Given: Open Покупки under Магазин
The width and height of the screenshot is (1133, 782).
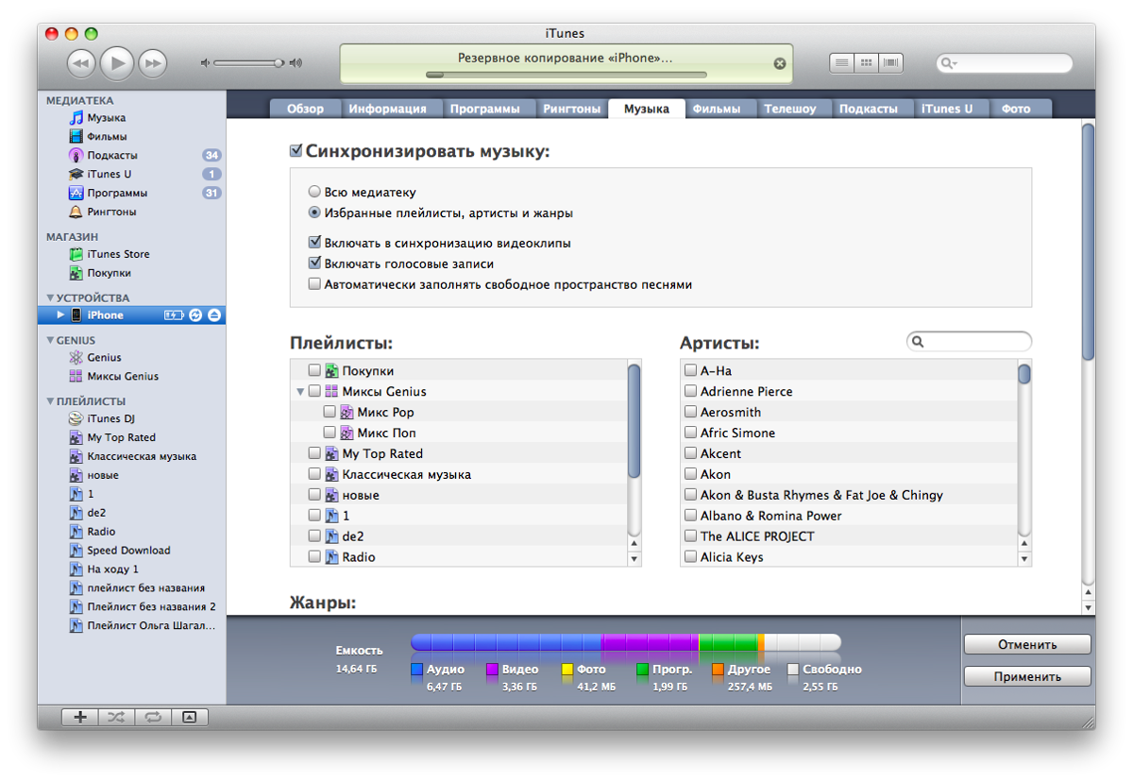Looking at the screenshot, I should 109,273.
